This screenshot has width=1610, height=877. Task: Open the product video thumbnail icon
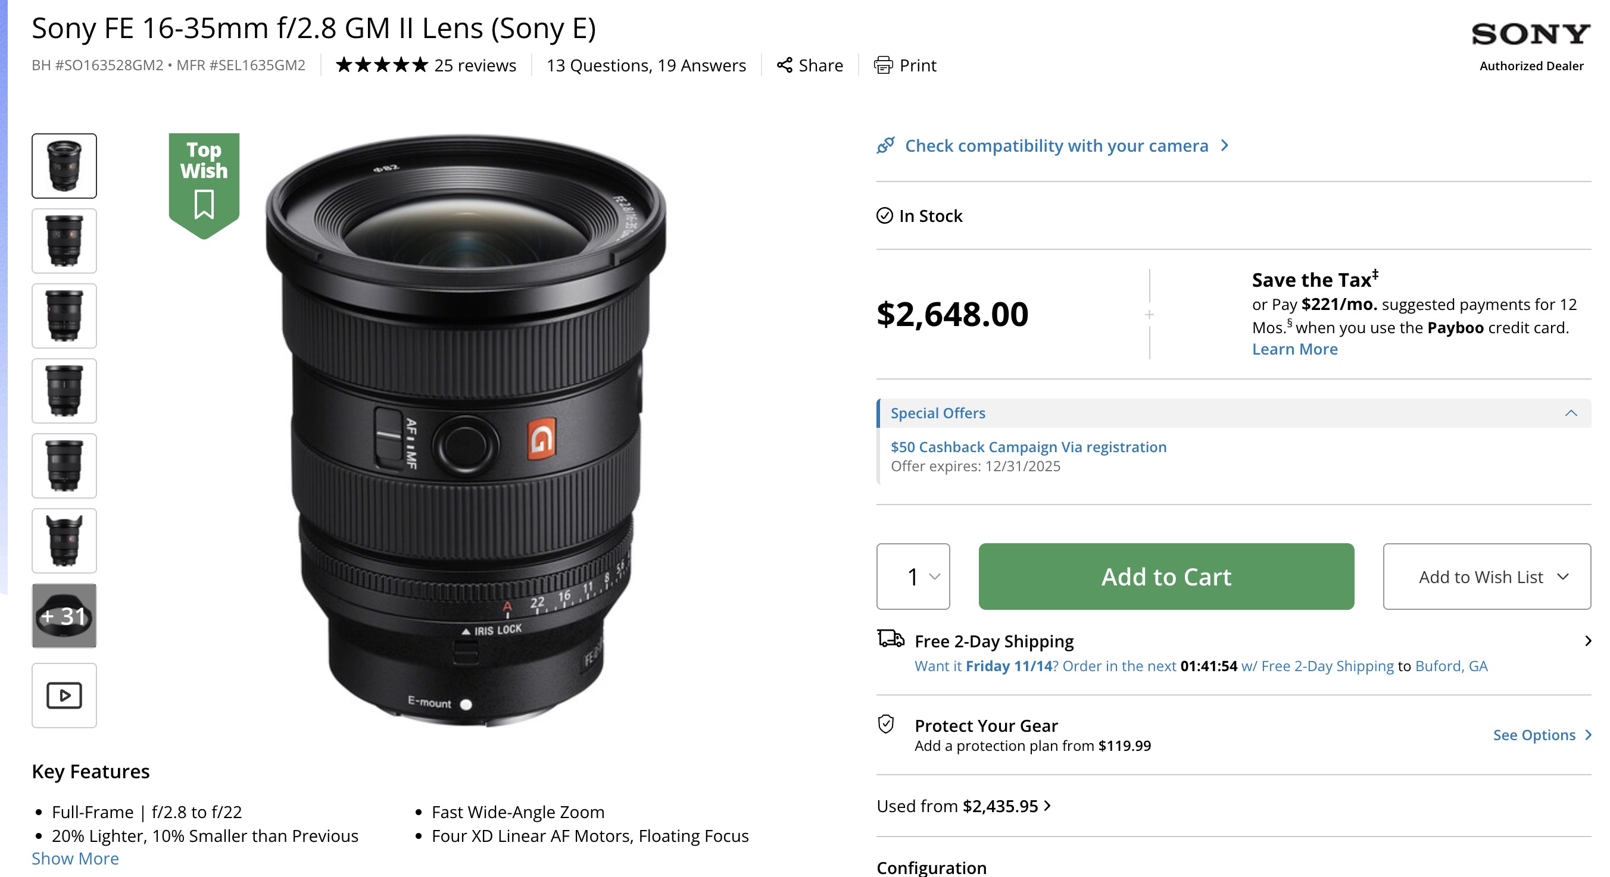click(64, 695)
